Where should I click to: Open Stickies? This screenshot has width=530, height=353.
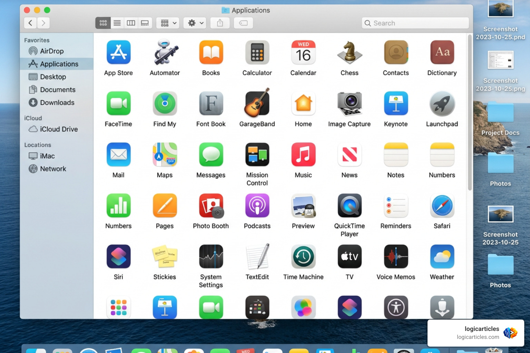(x=165, y=256)
